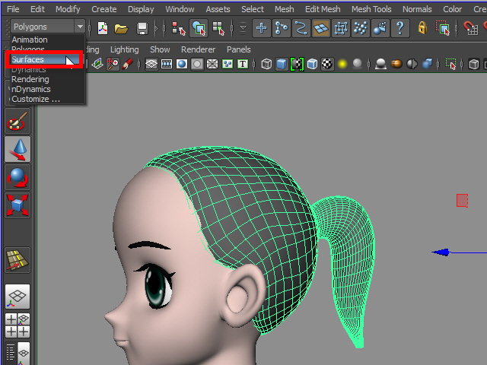Toggle use all lights yellow sphere
Screen dimensions: 487x365
[342, 64]
